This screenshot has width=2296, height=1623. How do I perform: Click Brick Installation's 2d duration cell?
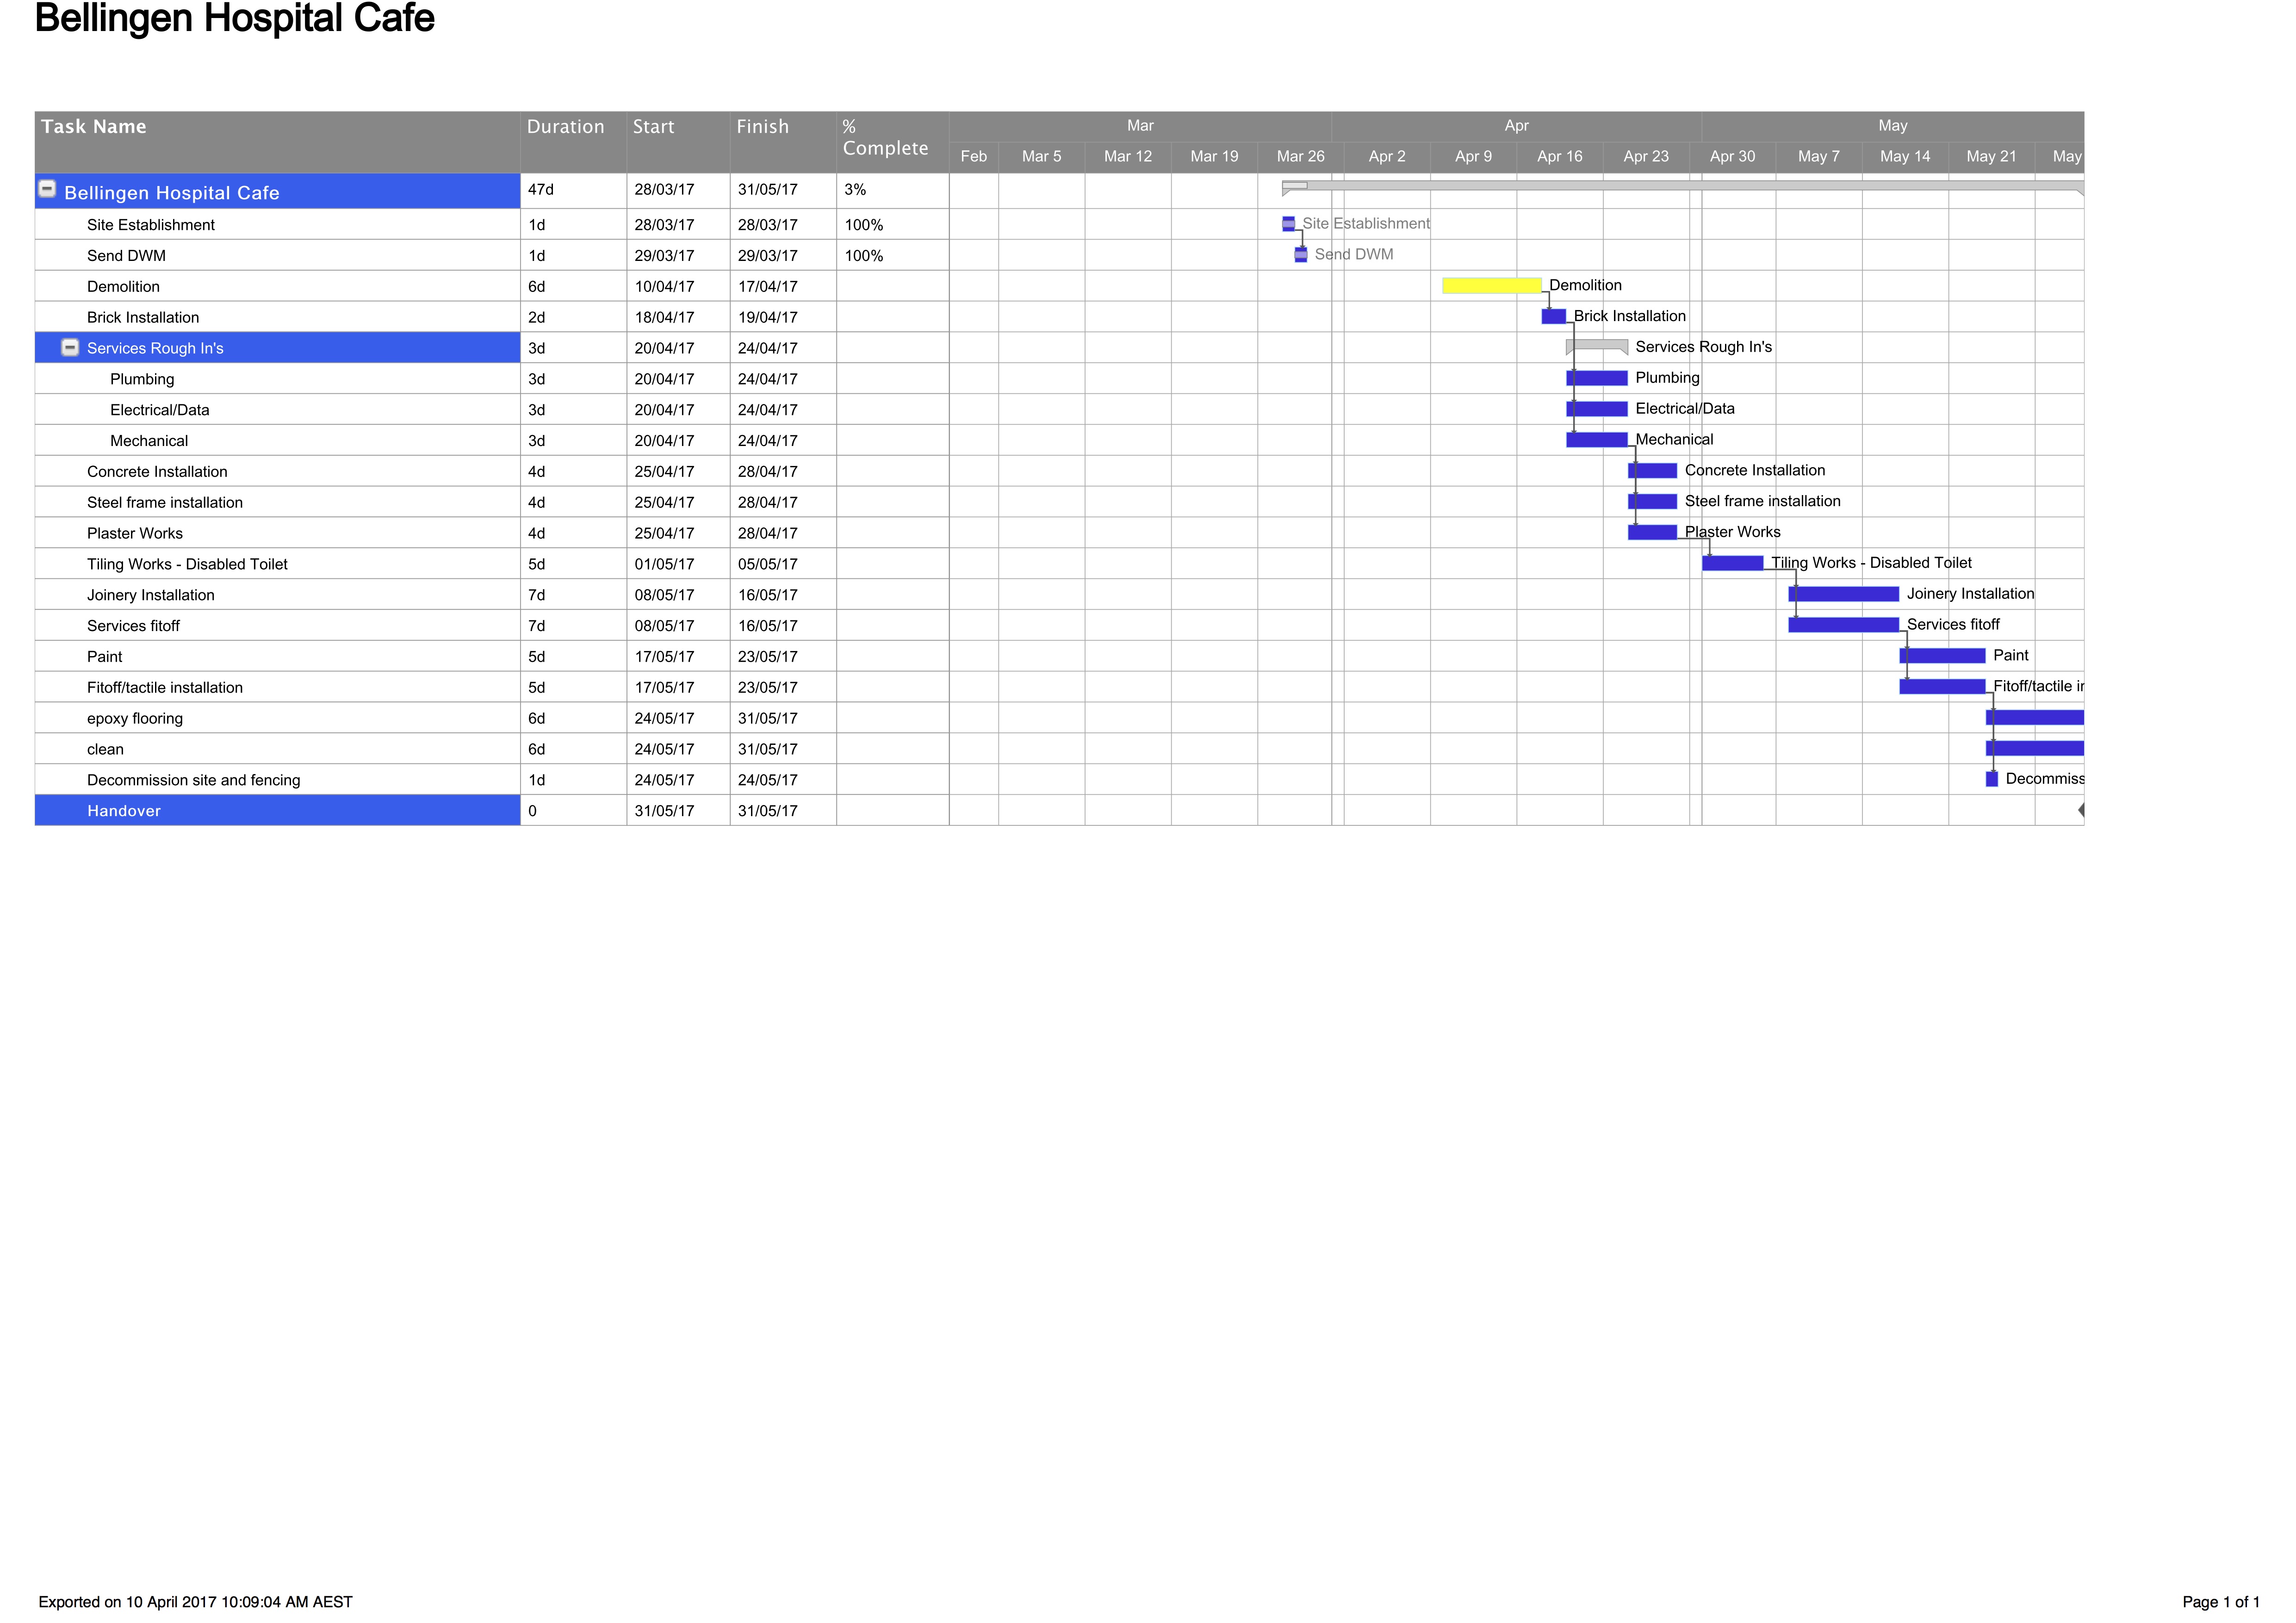pos(573,318)
